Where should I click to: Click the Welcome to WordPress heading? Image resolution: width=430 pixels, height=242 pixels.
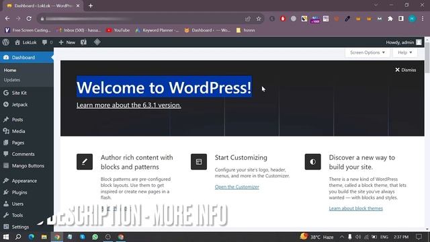coord(164,87)
